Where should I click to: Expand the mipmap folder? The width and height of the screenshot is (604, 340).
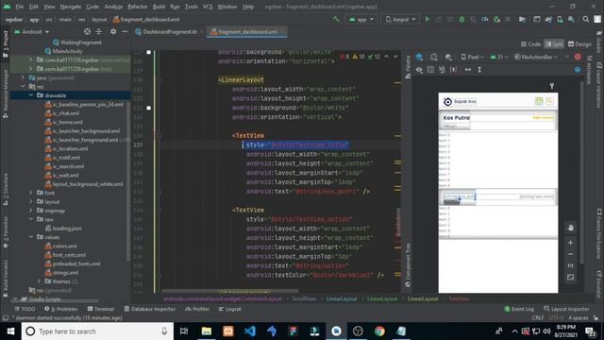pyautogui.click(x=31, y=211)
